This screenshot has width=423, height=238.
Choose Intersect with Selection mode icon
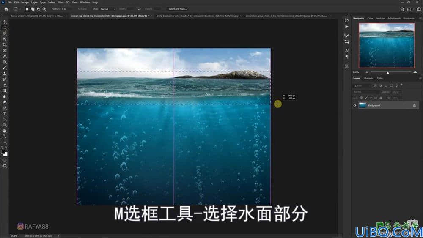pyautogui.click(x=44, y=9)
